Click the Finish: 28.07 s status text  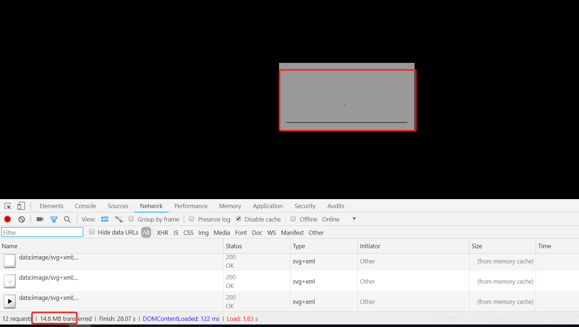(117, 319)
